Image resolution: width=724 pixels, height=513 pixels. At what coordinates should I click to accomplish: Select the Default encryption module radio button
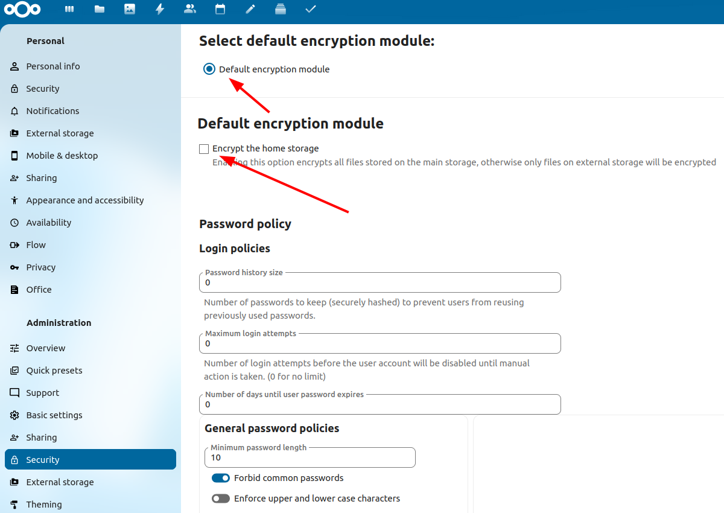(x=209, y=69)
